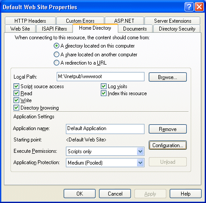Close the Default Web Site Properties dialog

pyautogui.click(x=199, y=7)
